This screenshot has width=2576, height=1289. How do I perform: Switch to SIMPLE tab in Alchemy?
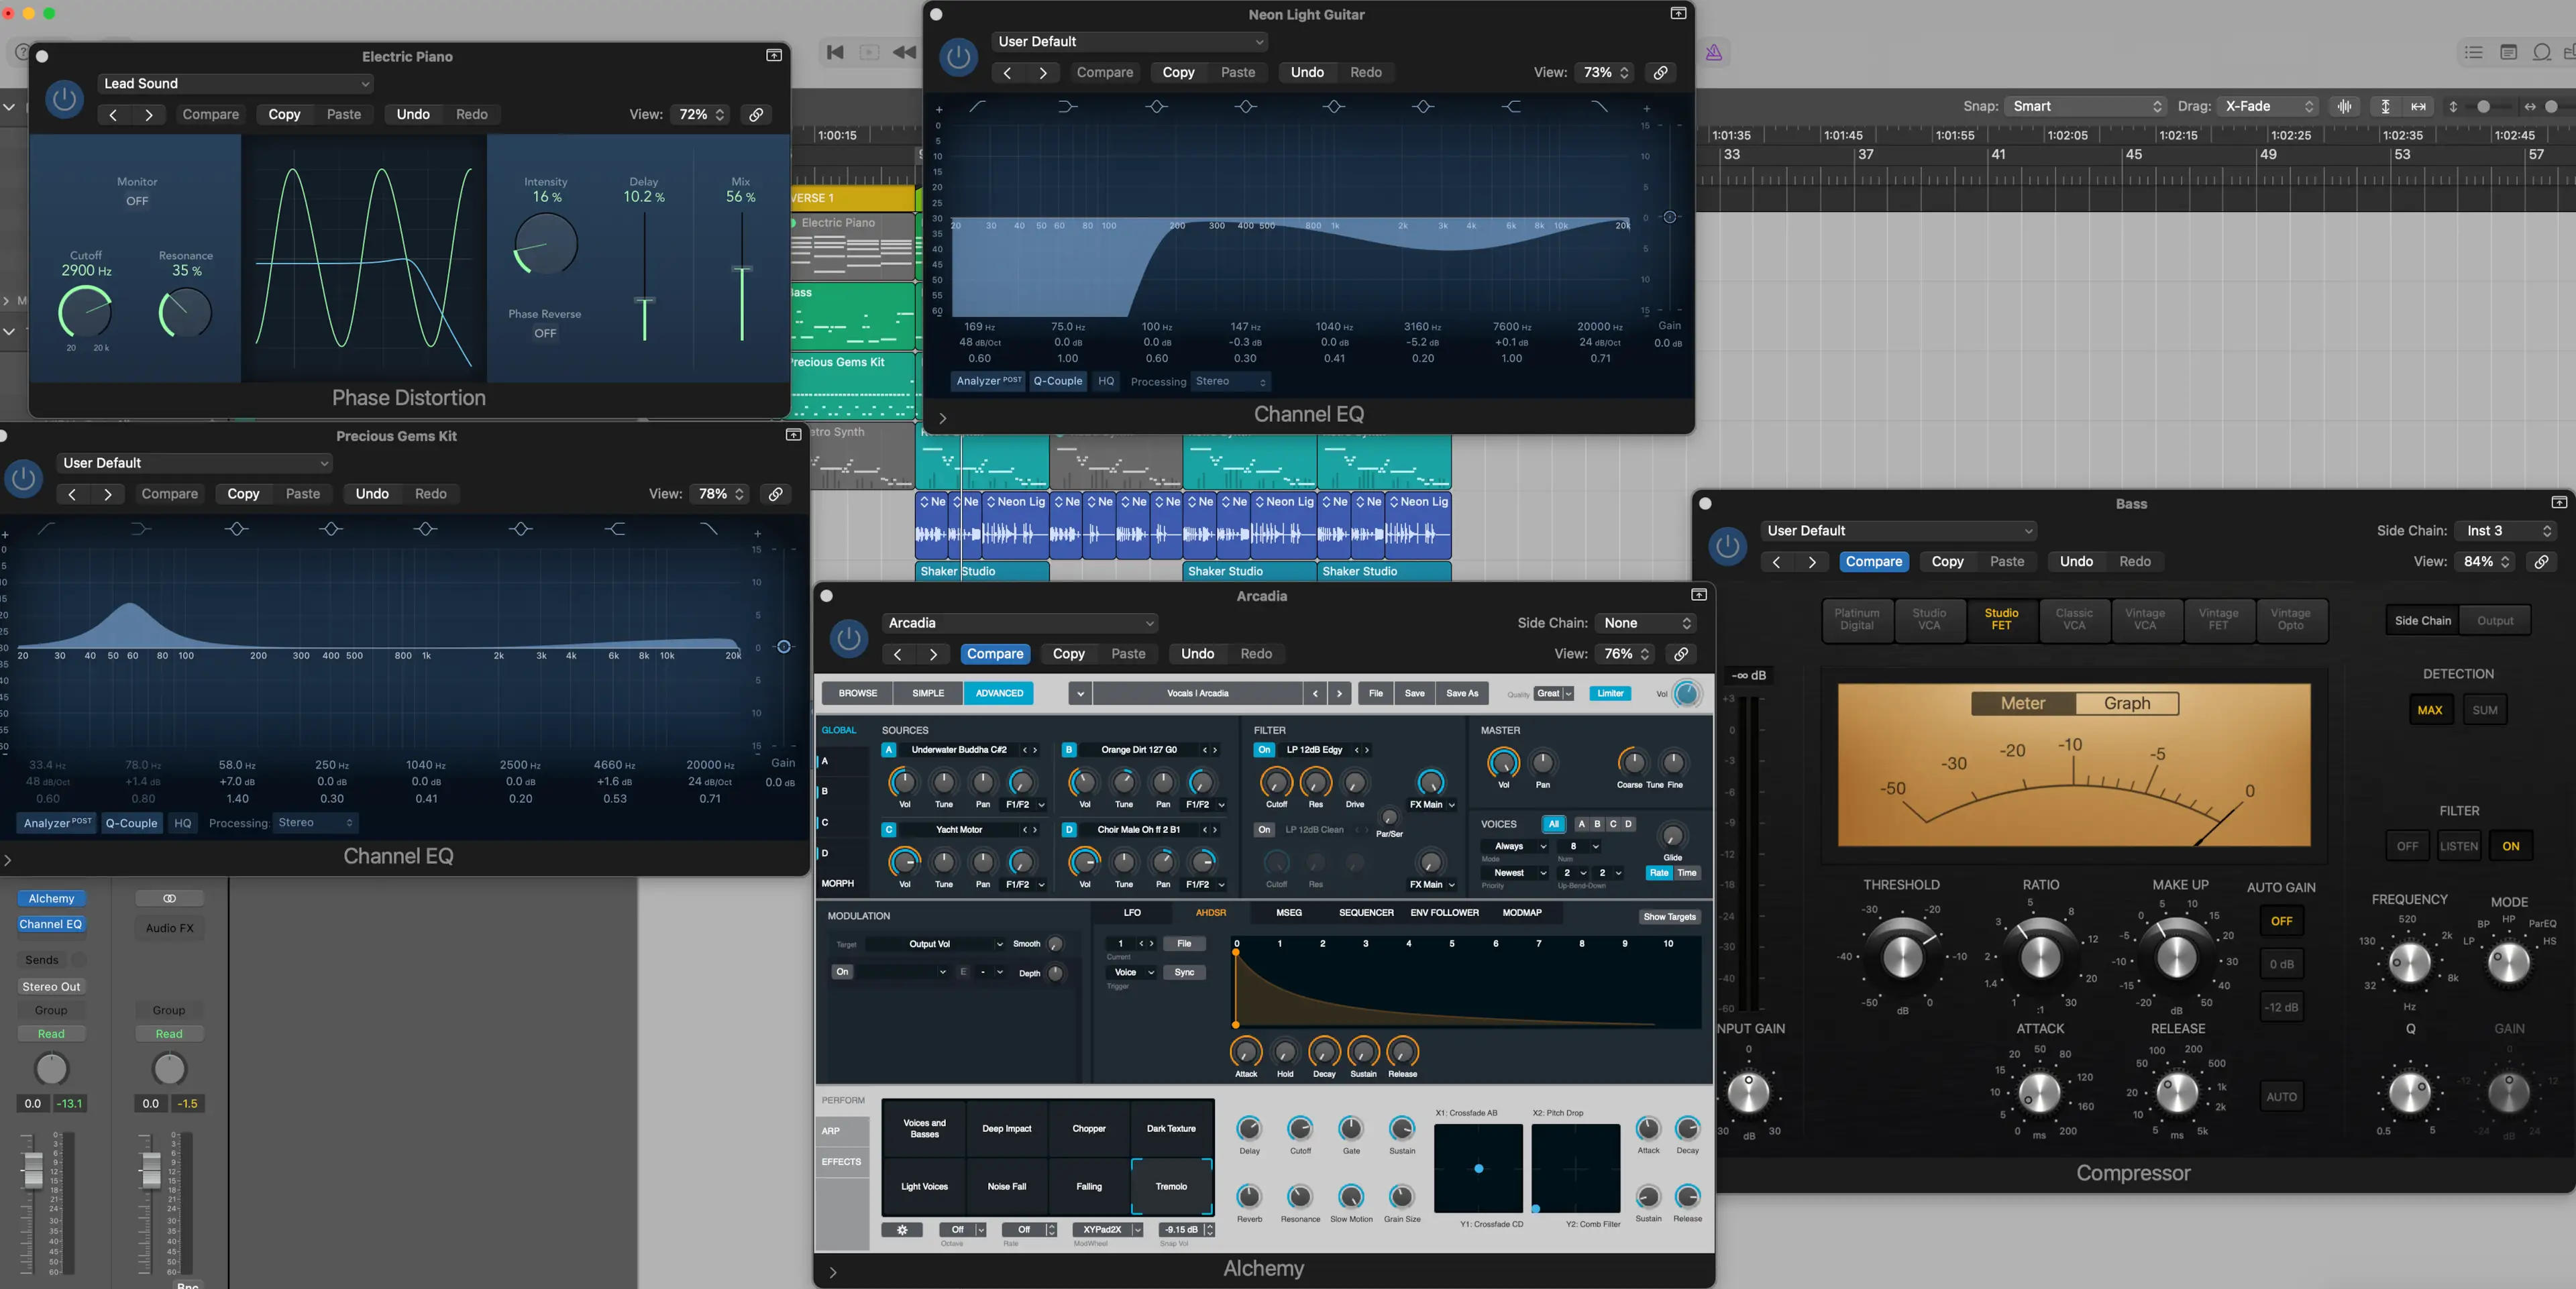928,693
